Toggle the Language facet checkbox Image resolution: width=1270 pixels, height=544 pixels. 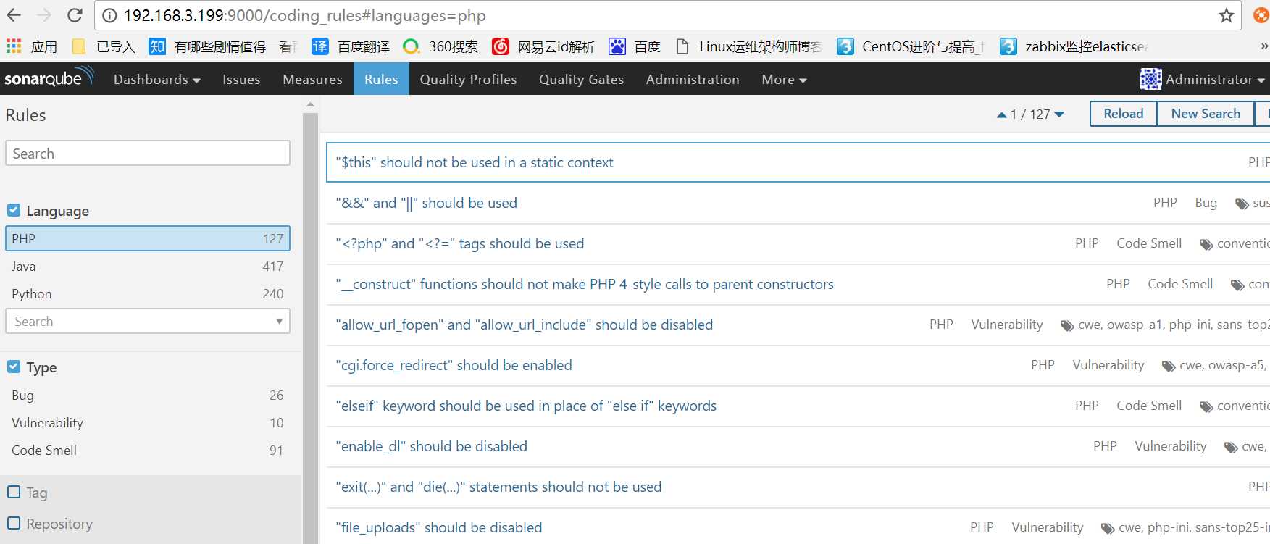14,210
